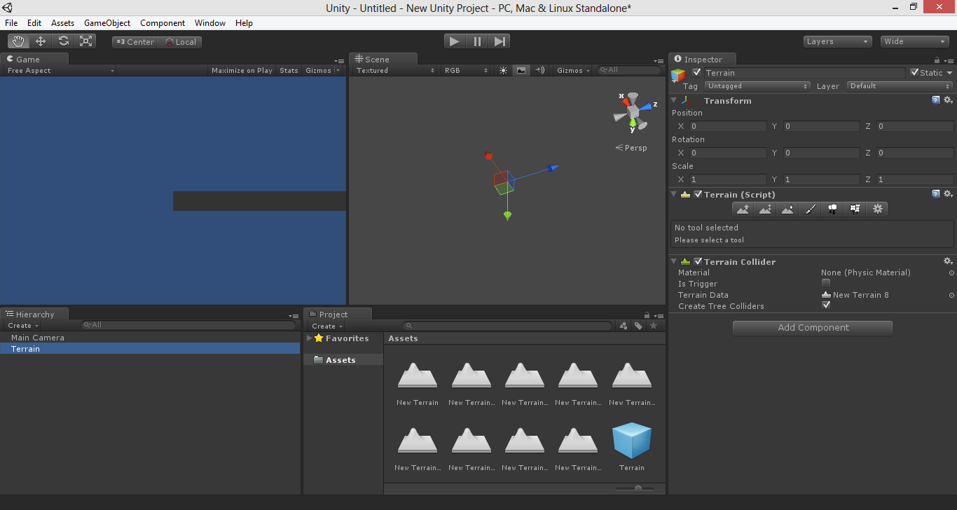Toggle the Project panel lock icon
This screenshot has height=510, width=957.
click(647, 315)
